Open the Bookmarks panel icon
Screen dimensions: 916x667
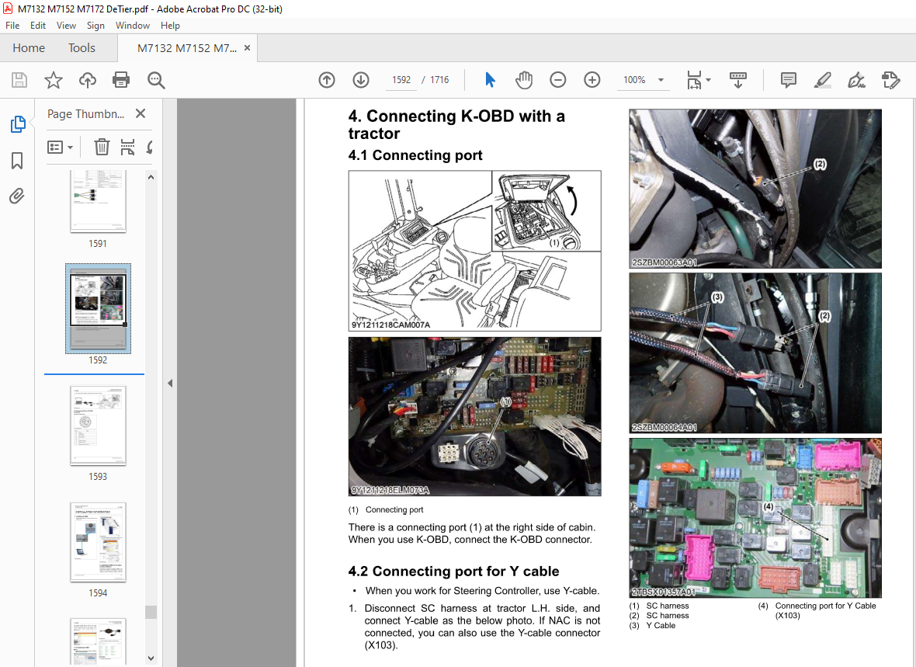click(x=17, y=161)
